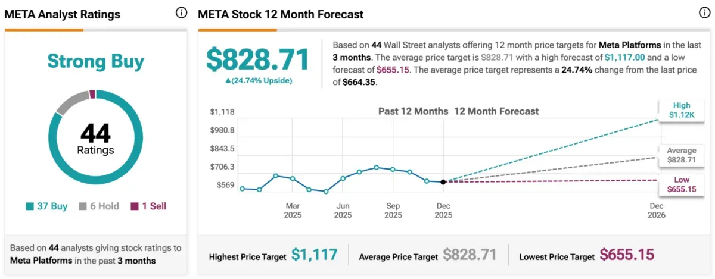Image resolution: width=715 pixels, height=279 pixels.
Task: Click the black Dec 2025 data point
Action: 443,182
